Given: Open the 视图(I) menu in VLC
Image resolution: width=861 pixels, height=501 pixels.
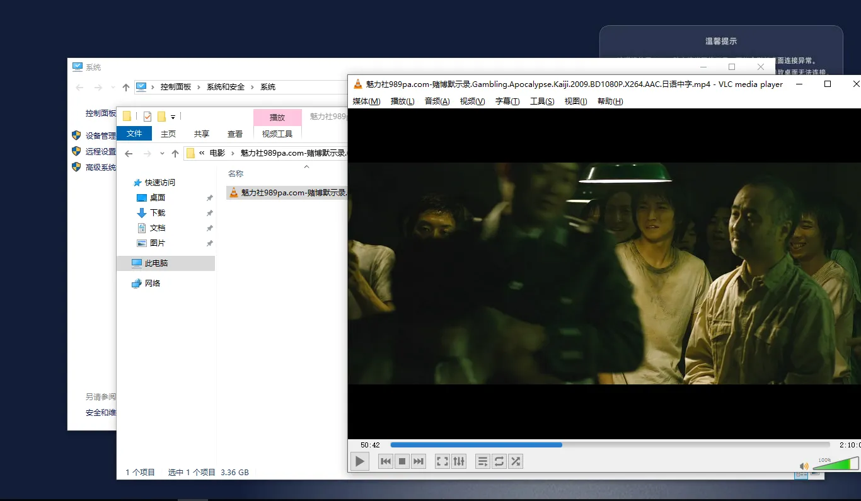Looking at the screenshot, I should tap(575, 101).
